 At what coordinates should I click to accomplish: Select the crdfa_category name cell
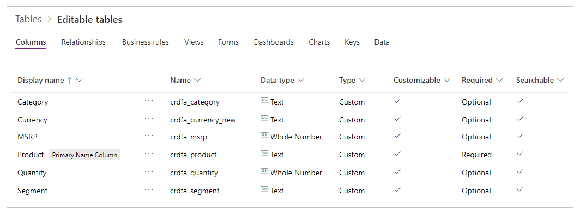[195, 102]
